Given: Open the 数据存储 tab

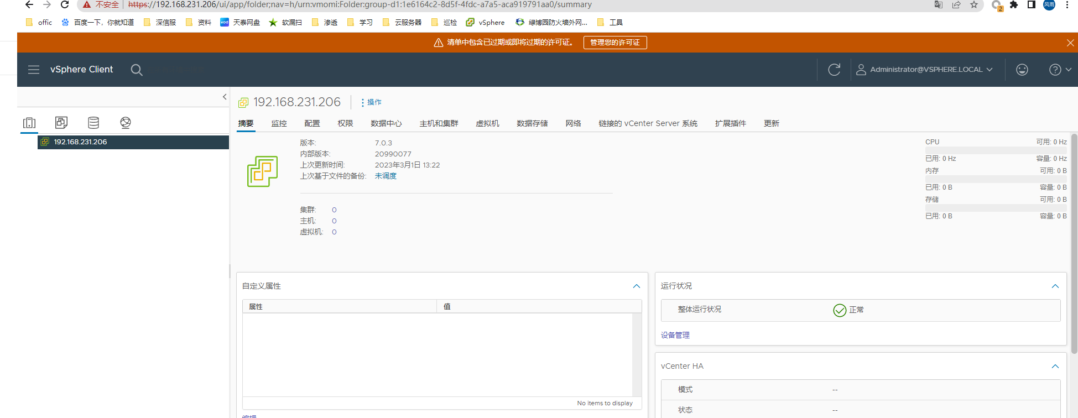Looking at the screenshot, I should point(532,123).
